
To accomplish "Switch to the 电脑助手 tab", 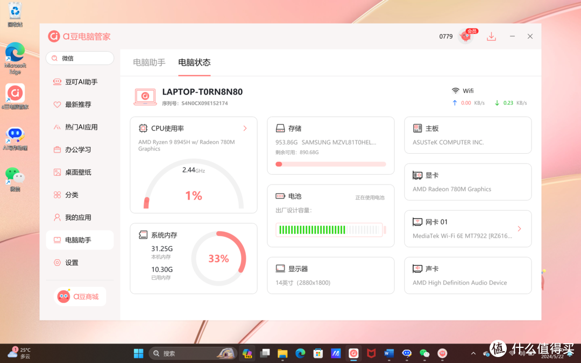I will point(149,62).
